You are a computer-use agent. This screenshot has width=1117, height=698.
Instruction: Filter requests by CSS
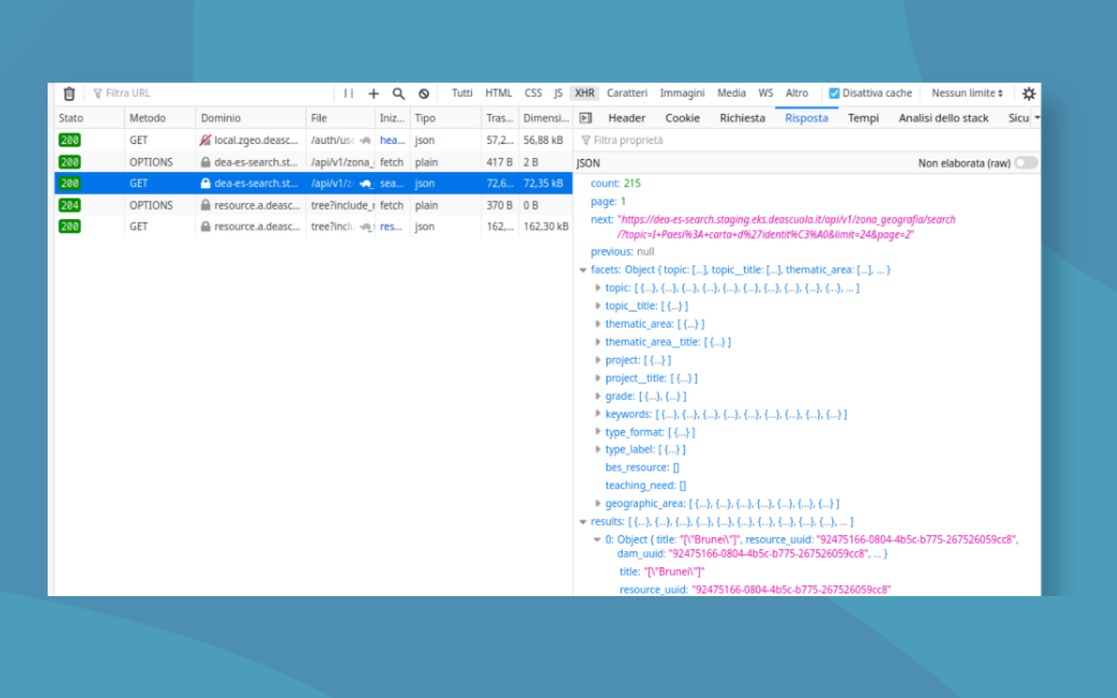pos(533,93)
